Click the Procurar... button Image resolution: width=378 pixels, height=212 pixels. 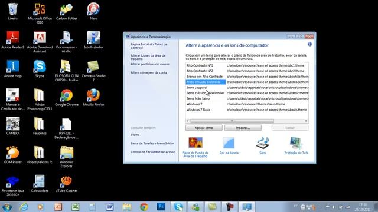click(x=243, y=128)
